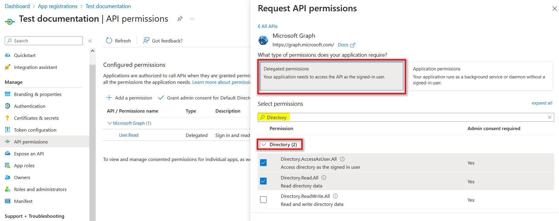This screenshot has height=221, width=559.
Task: Pin the Test documentation blade
Action: point(180,19)
